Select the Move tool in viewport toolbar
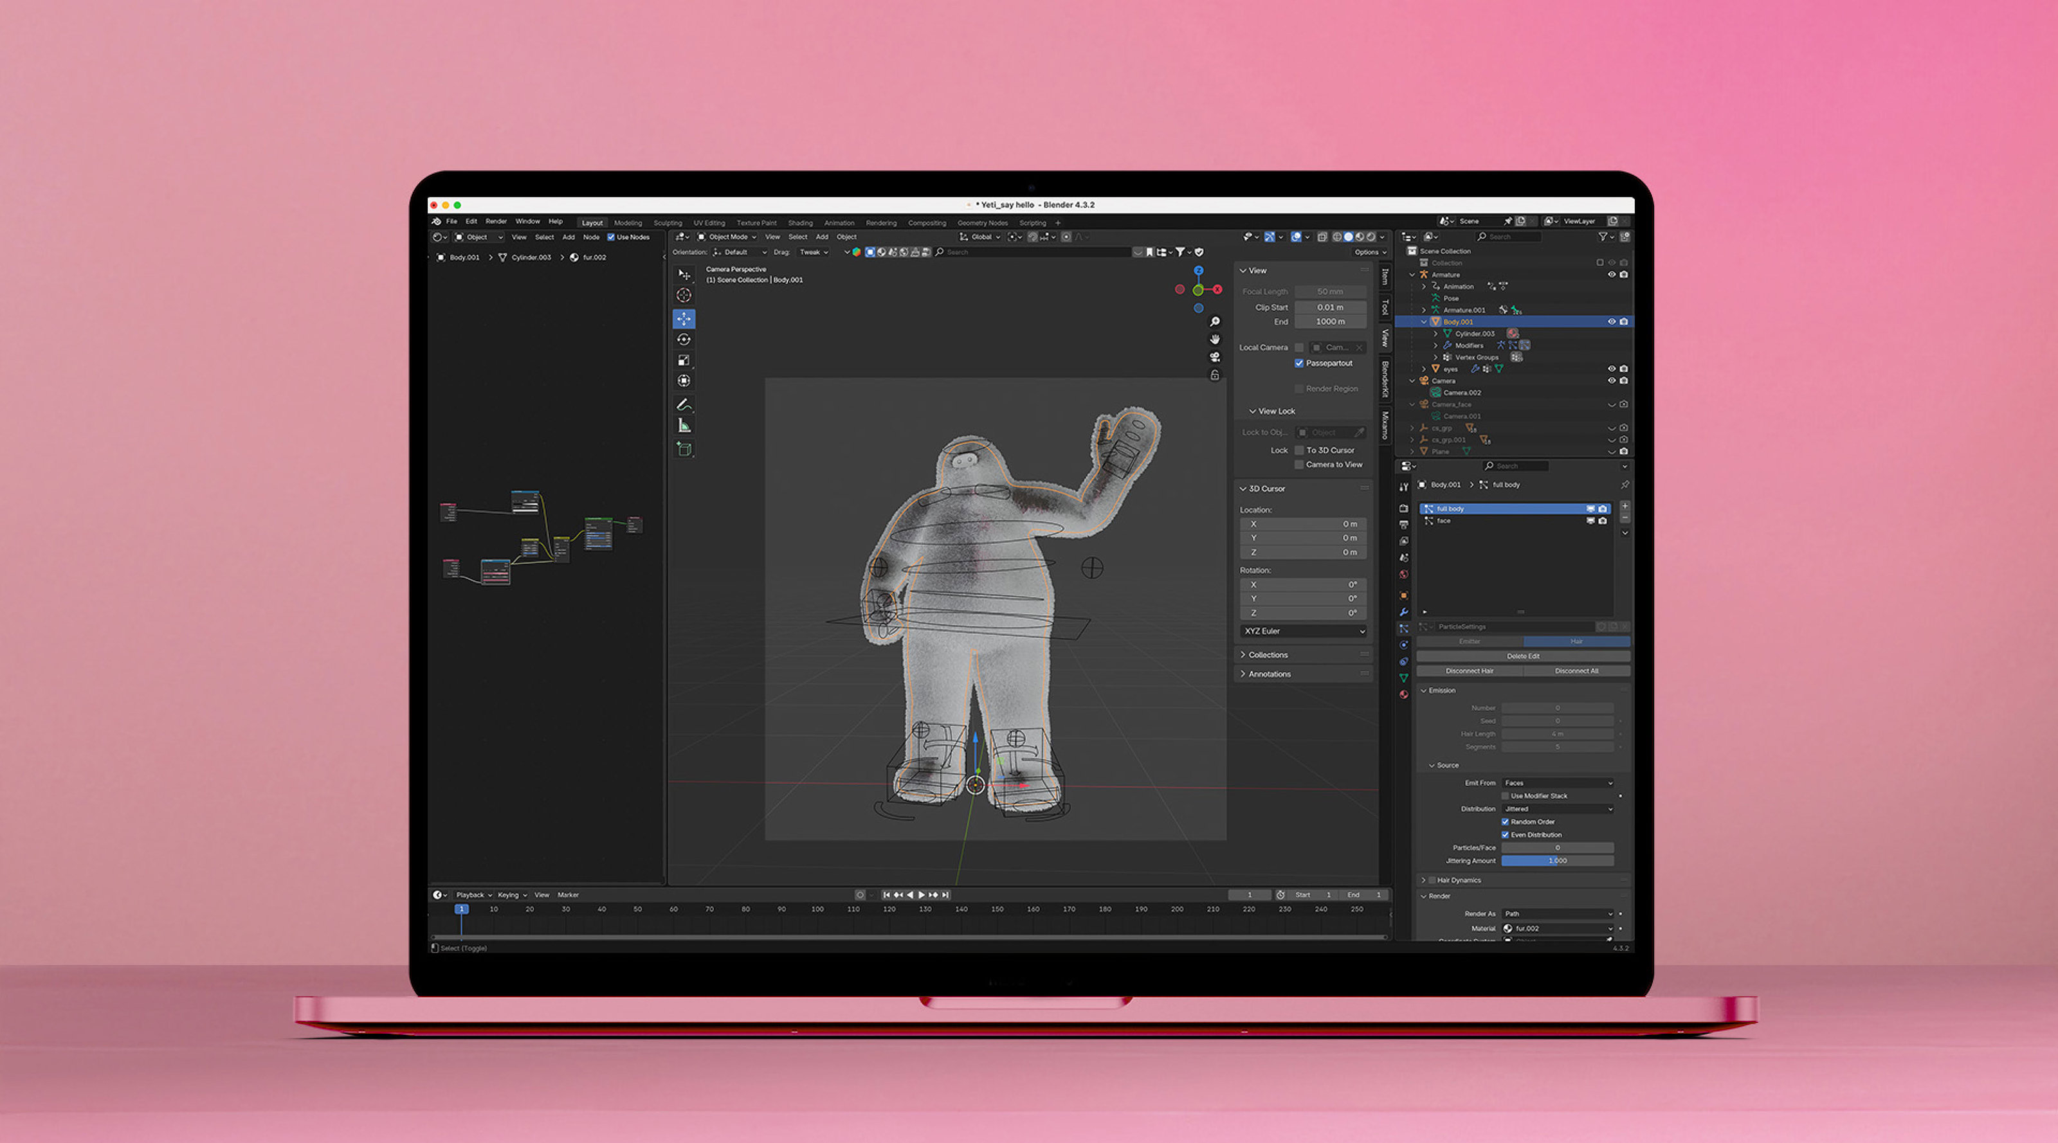 pyautogui.click(x=684, y=319)
